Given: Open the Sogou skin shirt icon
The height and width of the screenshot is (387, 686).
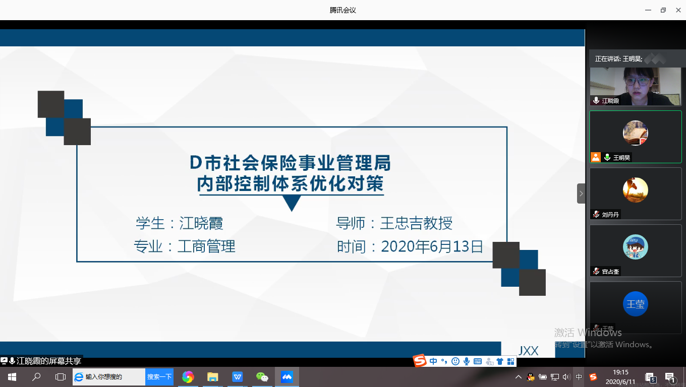Looking at the screenshot, I should (x=500, y=361).
